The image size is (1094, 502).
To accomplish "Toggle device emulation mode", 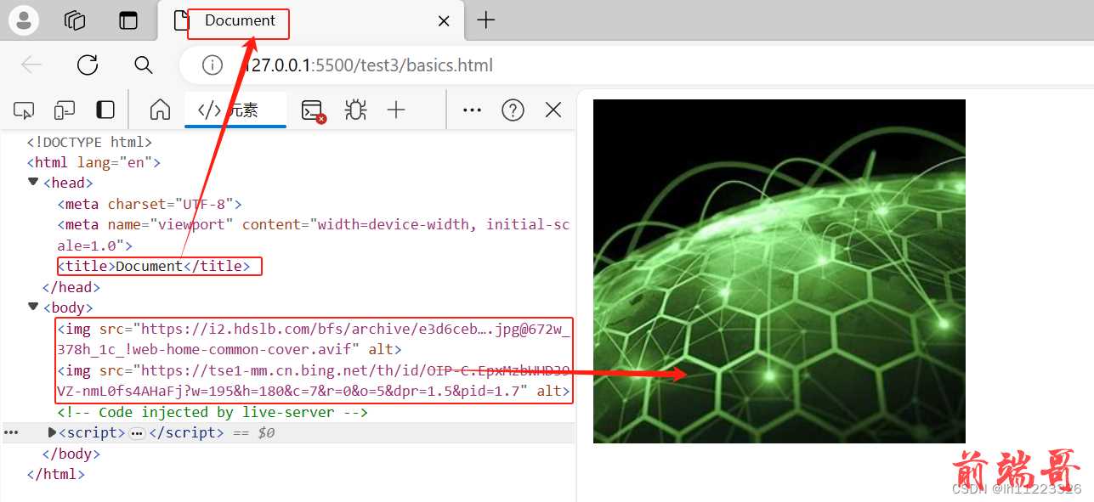I will (65, 110).
